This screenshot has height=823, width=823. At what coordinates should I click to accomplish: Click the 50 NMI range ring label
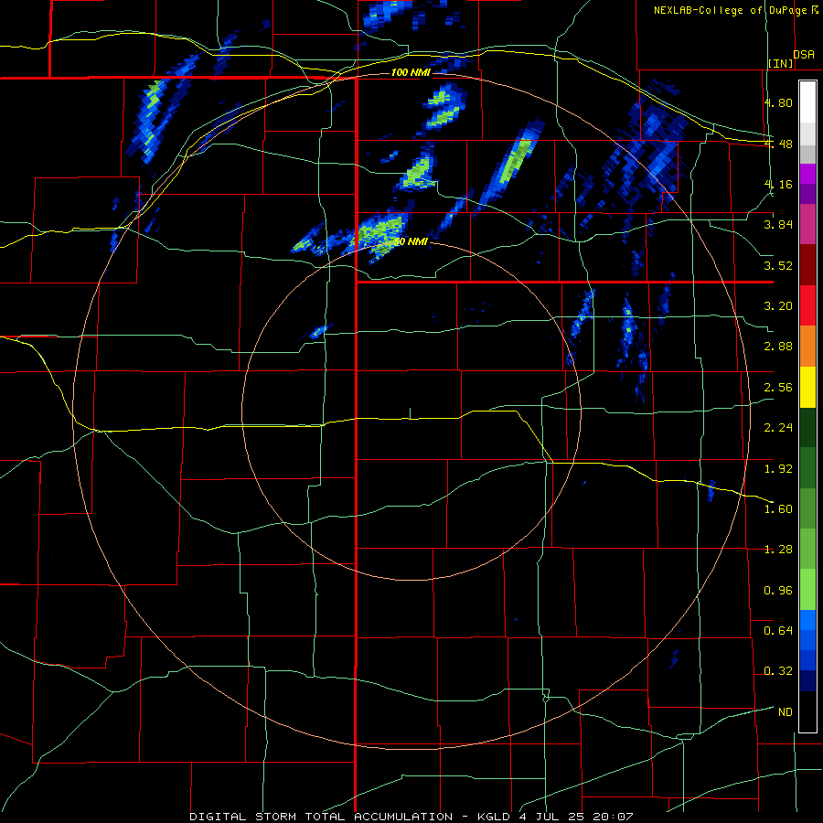click(411, 241)
